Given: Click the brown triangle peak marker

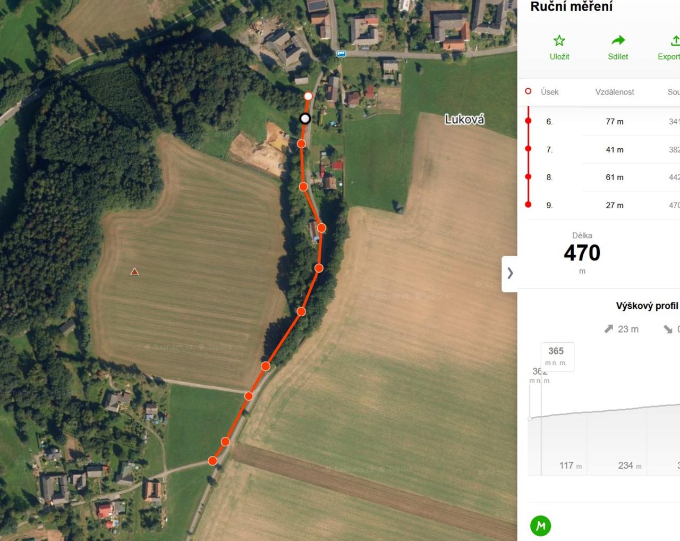Looking at the screenshot, I should click(134, 272).
